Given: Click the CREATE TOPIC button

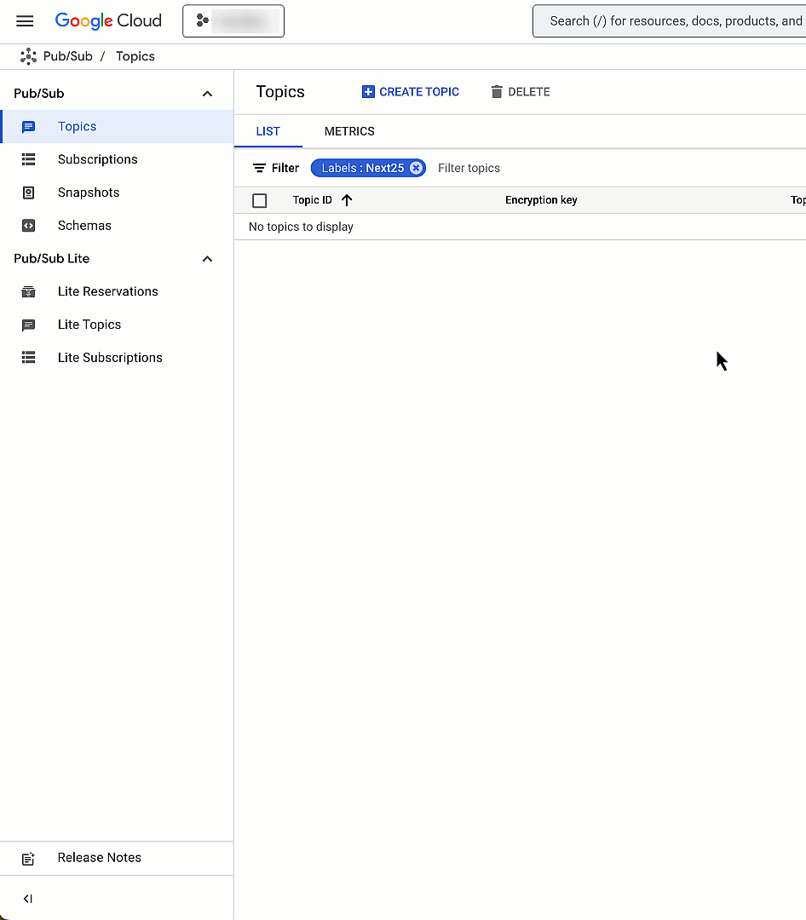Looking at the screenshot, I should coord(411,92).
